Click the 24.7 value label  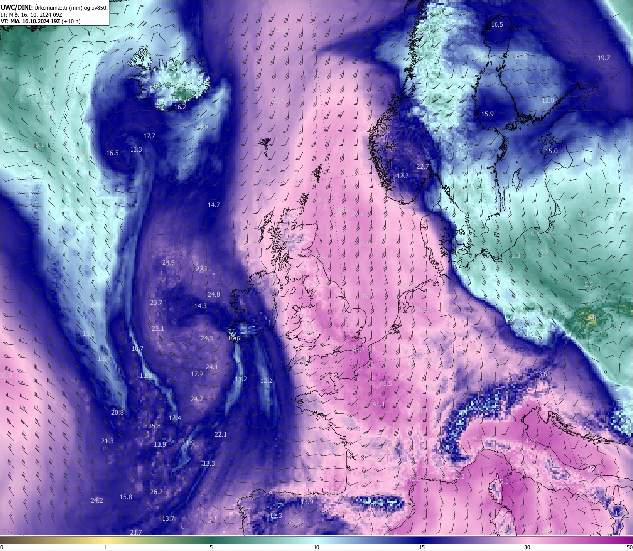[x=197, y=399]
